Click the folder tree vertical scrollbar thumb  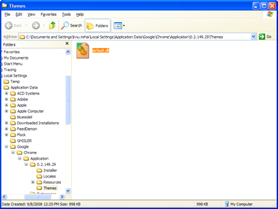click(x=68, y=100)
